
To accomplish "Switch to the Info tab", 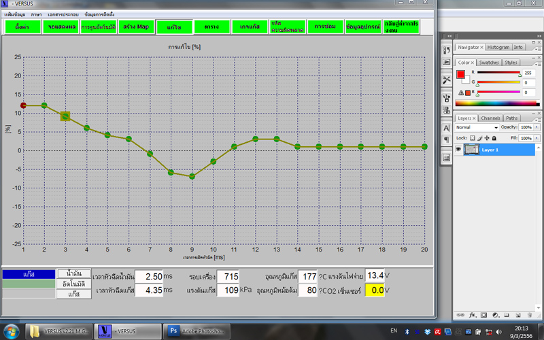I will 518,47.
